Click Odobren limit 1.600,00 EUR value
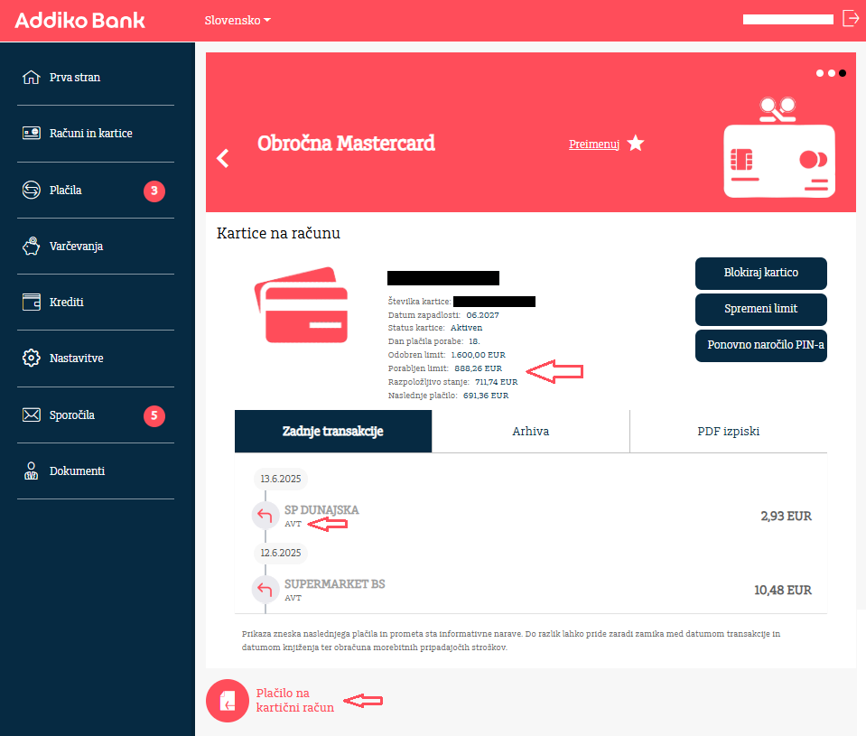This screenshot has width=866, height=736. tap(479, 355)
